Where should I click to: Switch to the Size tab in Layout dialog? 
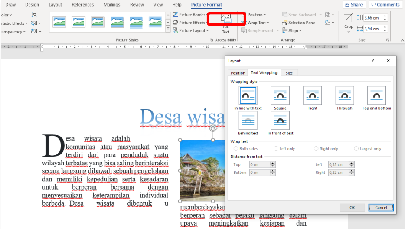(289, 73)
